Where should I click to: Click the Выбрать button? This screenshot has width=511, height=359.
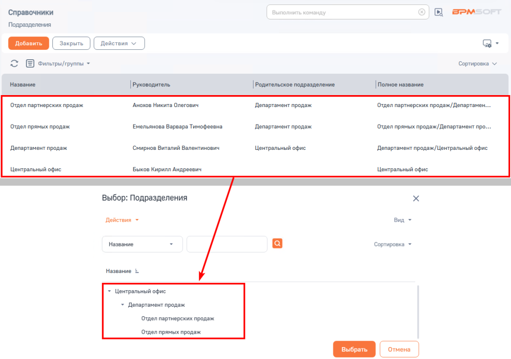tap(354, 349)
